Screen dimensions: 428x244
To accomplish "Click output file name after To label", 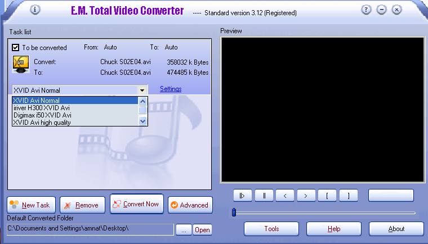I will click(x=125, y=73).
